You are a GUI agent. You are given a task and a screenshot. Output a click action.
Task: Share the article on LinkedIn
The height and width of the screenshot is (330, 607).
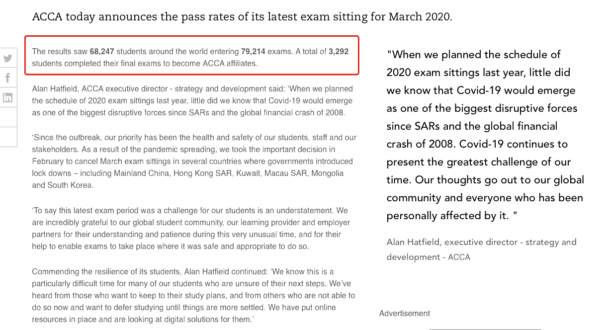(x=8, y=97)
